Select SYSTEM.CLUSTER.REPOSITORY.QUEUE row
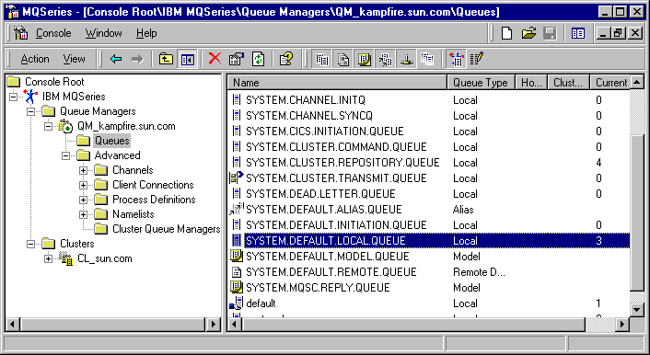650x355 pixels. click(x=429, y=163)
